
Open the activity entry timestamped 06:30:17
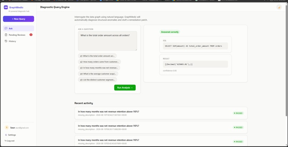click(x=161, y=127)
